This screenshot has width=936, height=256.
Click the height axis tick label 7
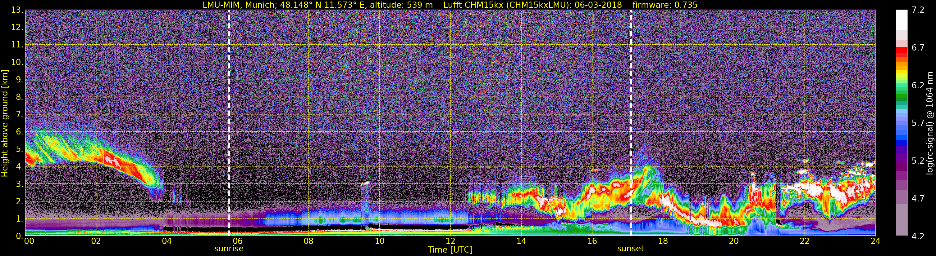point(19,115)
